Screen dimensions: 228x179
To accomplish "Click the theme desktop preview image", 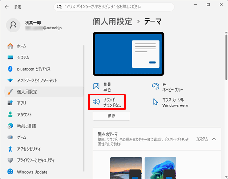I will [x=129, y=54].
